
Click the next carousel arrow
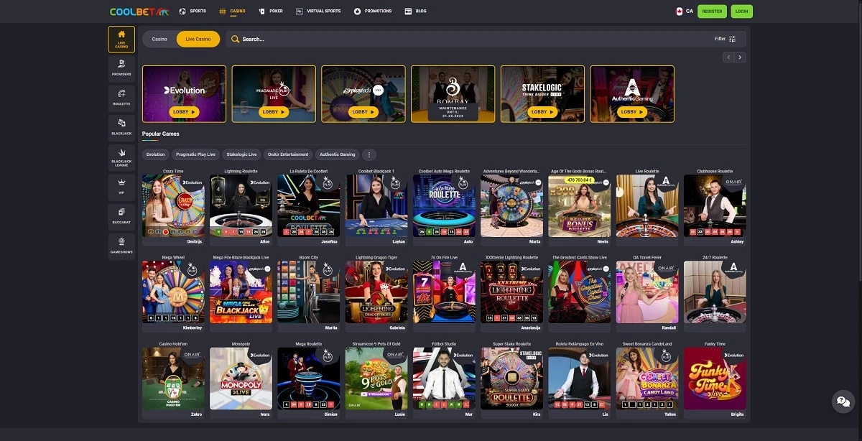[741, 57]
